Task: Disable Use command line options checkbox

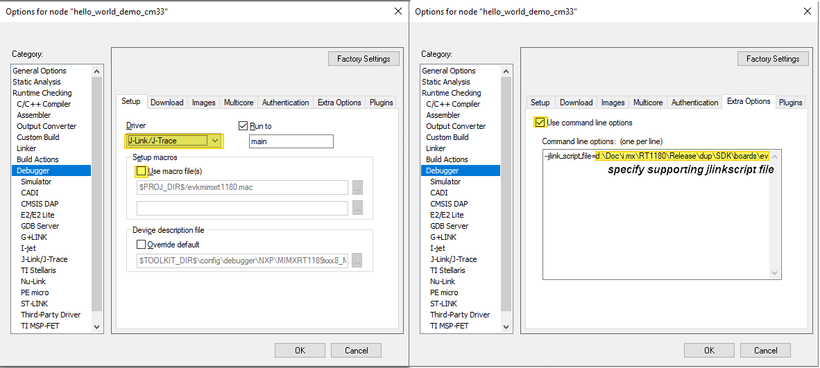Action: coord(540,123)
